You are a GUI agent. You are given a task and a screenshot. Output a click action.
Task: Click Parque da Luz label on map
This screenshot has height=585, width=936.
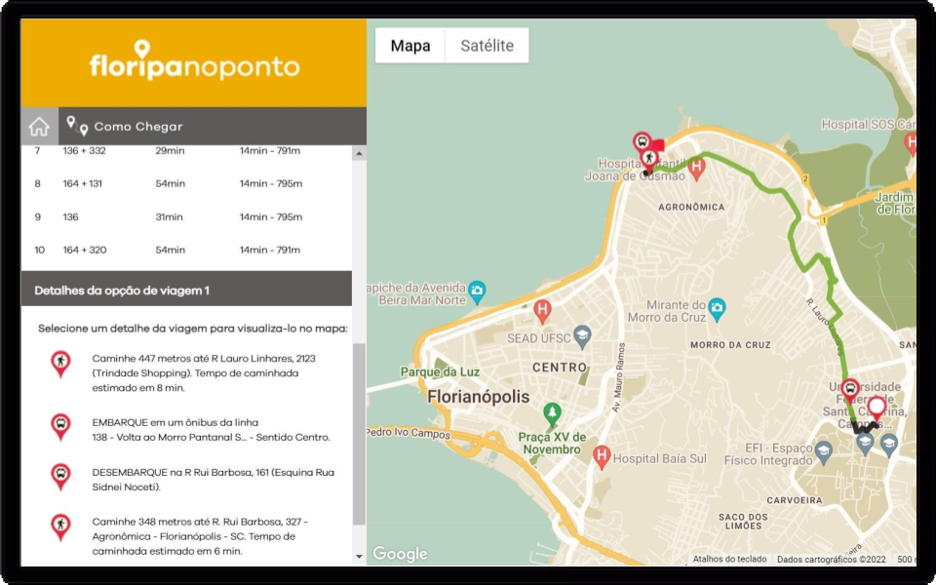(x=440, y=371)
